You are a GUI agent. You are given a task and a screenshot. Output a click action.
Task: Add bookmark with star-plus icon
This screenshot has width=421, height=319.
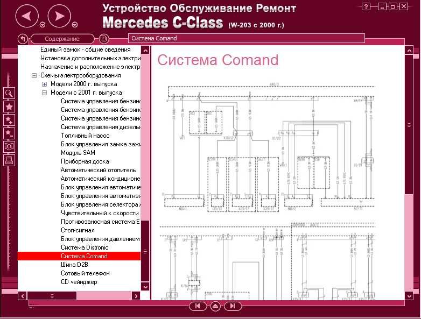pos(9,120)
